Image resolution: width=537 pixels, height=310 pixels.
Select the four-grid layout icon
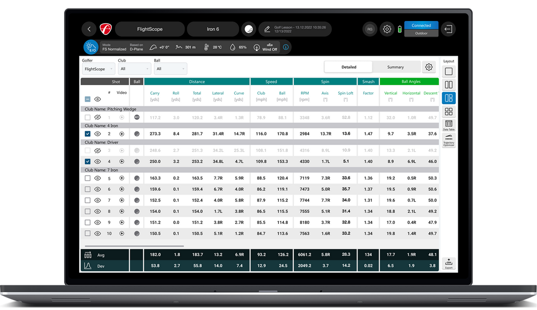(x=448, y=111)
